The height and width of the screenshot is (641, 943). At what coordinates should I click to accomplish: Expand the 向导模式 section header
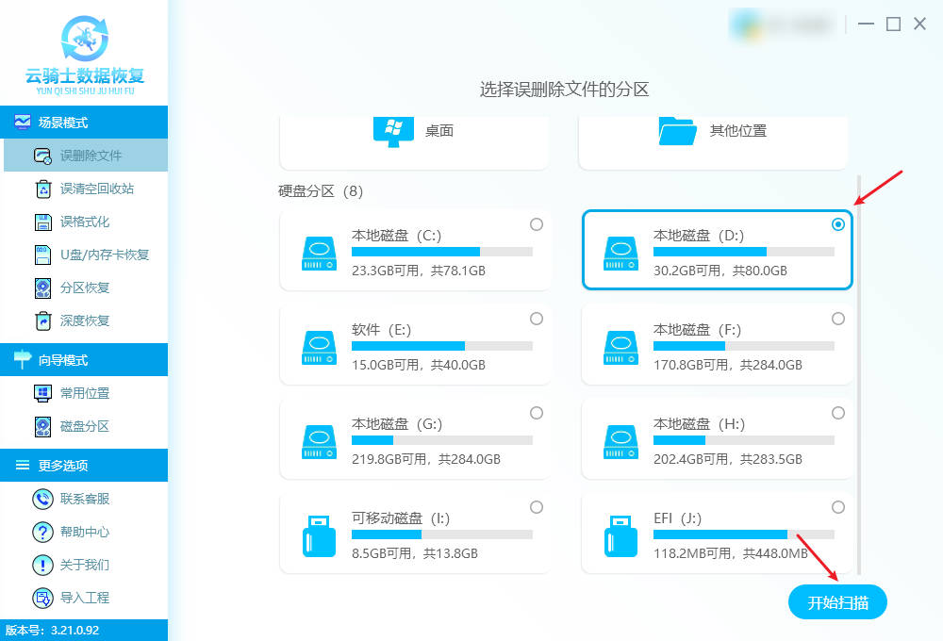84,360
